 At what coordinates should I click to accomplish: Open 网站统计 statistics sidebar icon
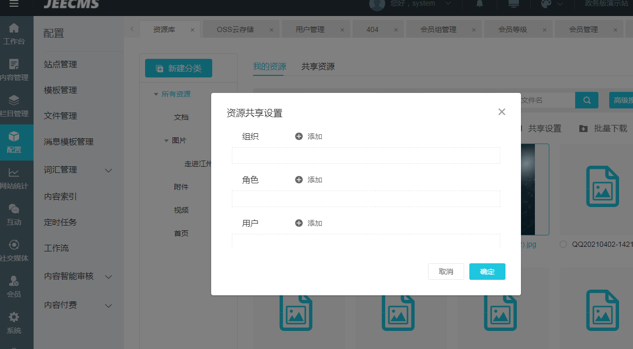(14, 178)
